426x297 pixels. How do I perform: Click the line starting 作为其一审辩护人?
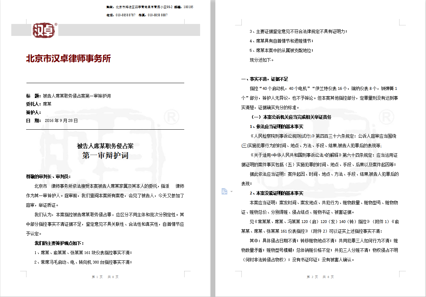click(105, 196)
